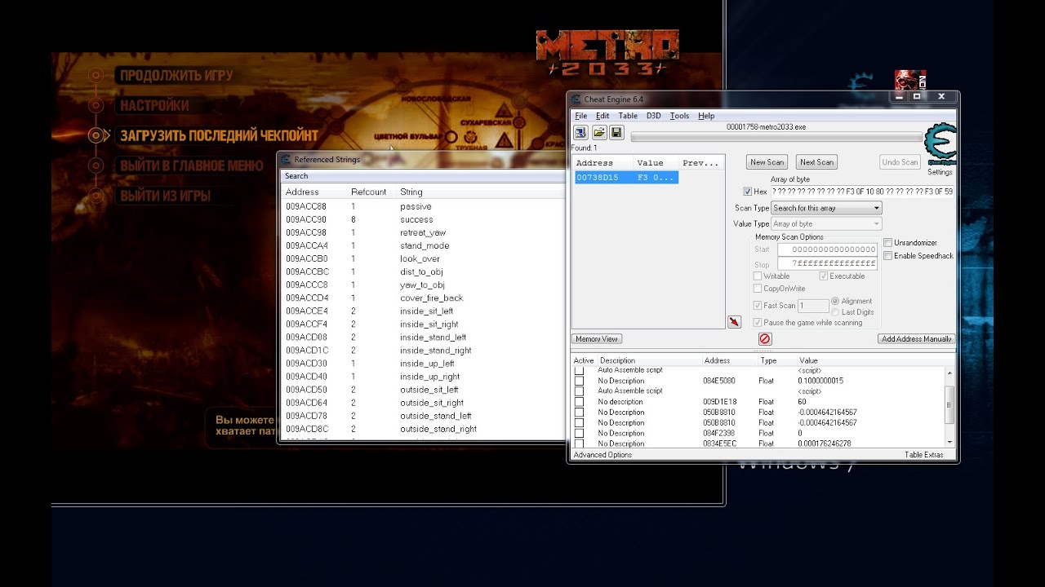The height and width of the screenshot is (587, 1045).
Task: Activate checkbox for address 084E5080 row
Action: pyautogui.click(x=580, y=381)
